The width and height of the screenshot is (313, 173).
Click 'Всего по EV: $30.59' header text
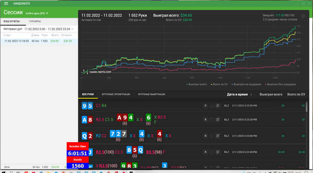tap(179, 20)
